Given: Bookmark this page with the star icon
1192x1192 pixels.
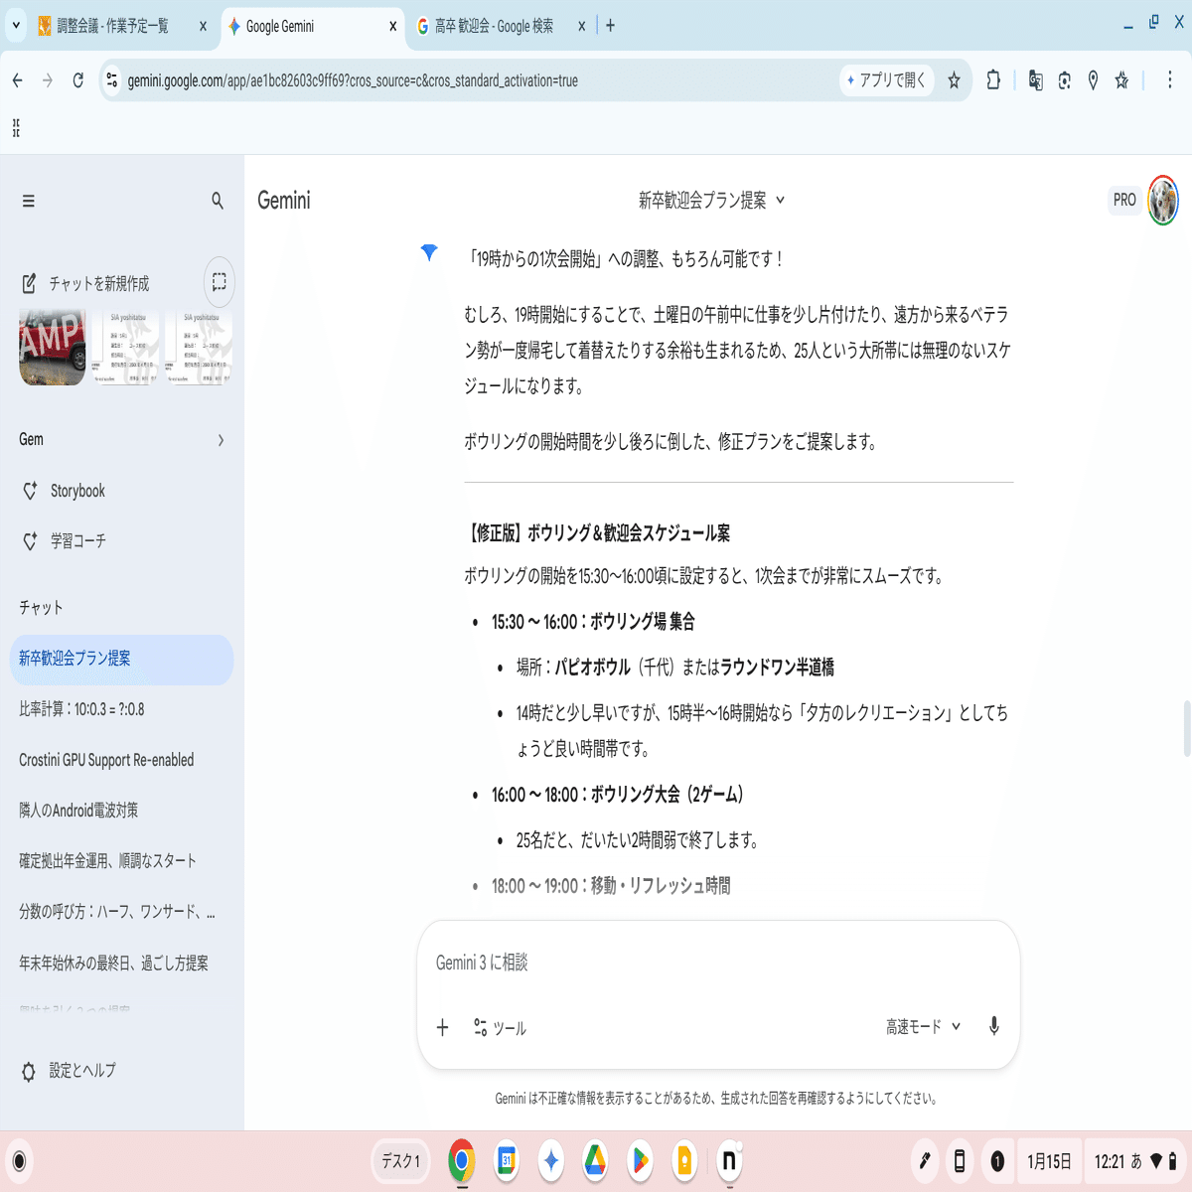Looking at the screenshot, I should click(x=952, y=80).
